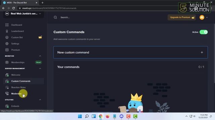
Task: Open the Dashboard sidebar icon
Action: click(7, 25)
